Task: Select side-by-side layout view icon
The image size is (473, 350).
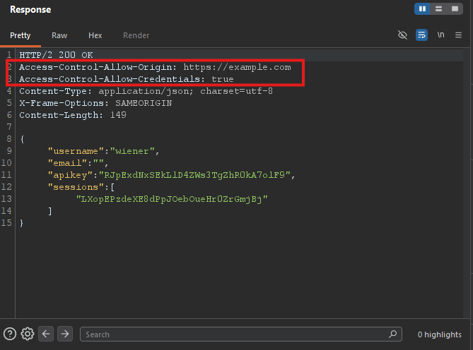Action: pos(422,9)
